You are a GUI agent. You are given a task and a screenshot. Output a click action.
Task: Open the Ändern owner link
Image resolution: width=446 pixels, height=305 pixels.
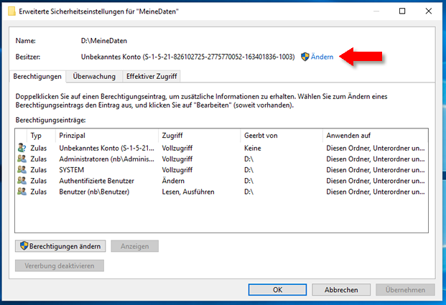click(x=322, y=57)
